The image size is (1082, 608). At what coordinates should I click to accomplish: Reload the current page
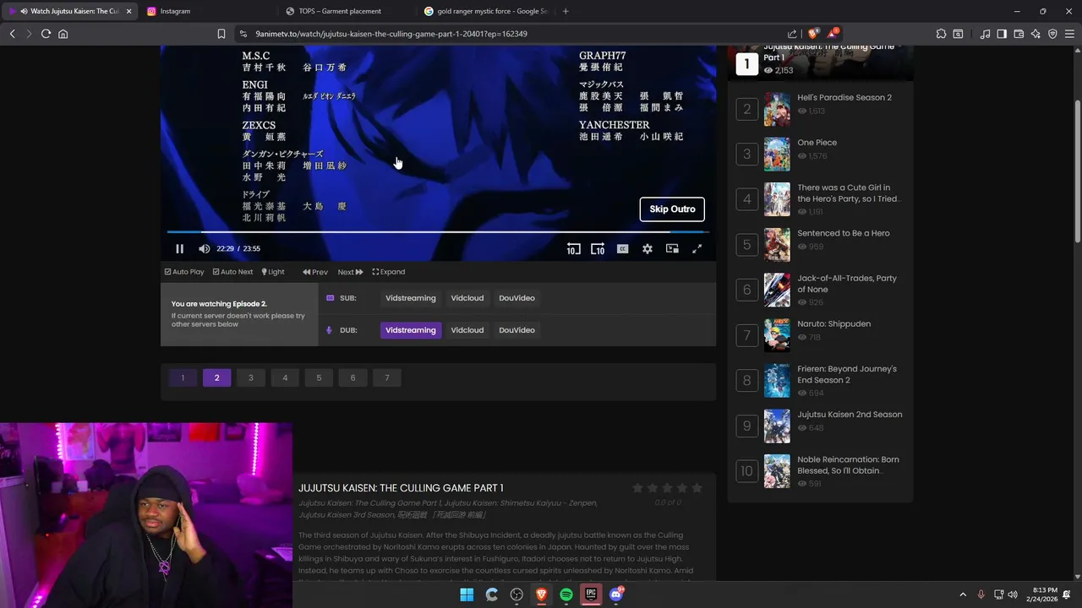click(46, 34)
